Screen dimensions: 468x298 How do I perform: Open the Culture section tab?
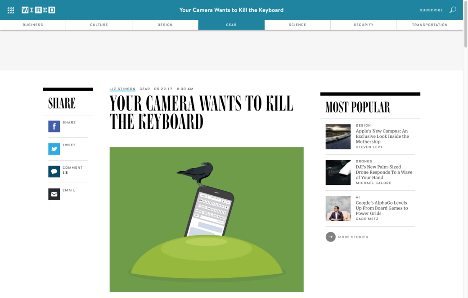[x=99, y=25]
